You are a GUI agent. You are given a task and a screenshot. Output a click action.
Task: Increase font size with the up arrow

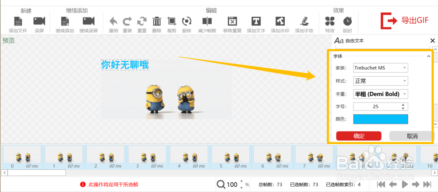403,105
